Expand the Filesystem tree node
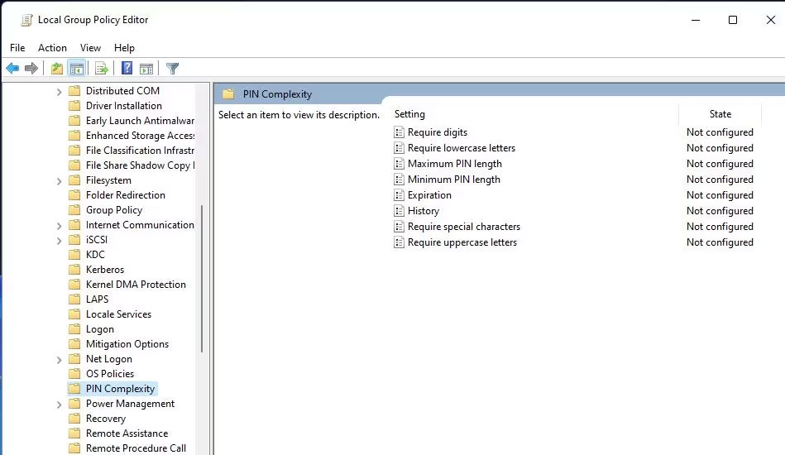Image resolution: width=785 pixels, height=455 pixels. pos(59,181)
